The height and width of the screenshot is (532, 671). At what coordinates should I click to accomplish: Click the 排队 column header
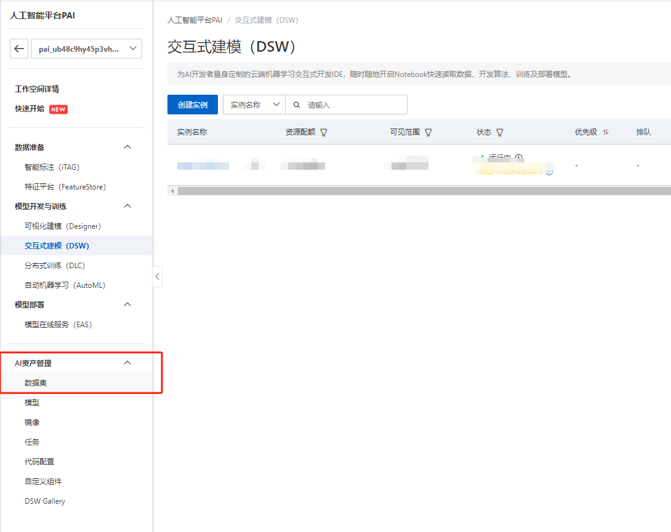pos(644,132)
